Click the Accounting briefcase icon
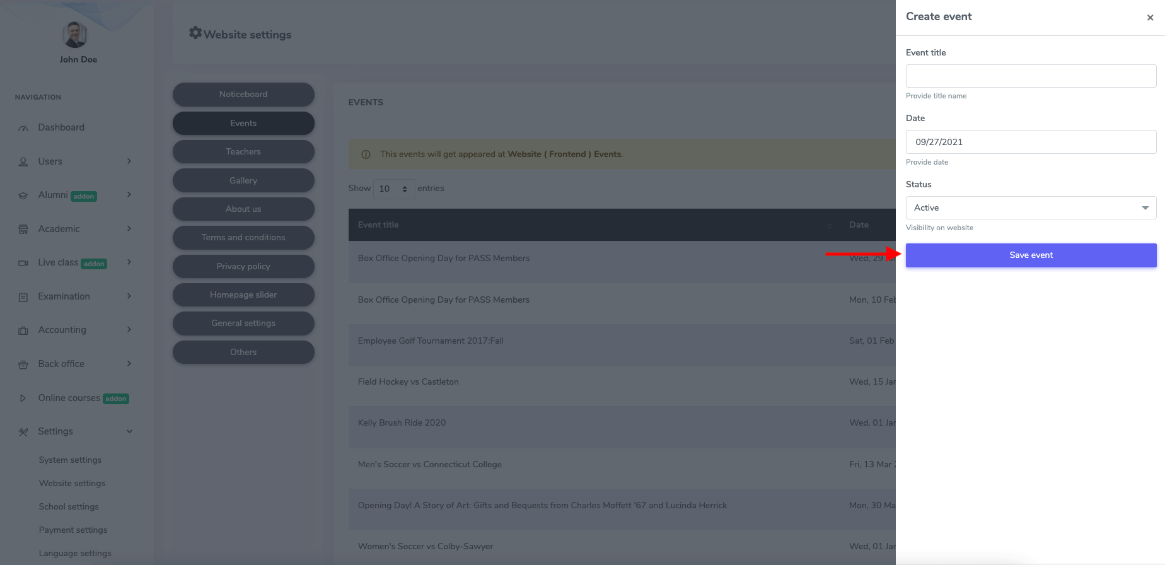The width and height of the screenshot is (1165, 565). pos(23,330)
